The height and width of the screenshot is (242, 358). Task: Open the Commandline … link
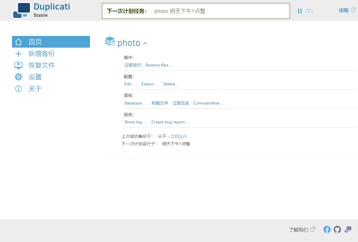pyautogui.click(x=209, y=103)
